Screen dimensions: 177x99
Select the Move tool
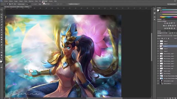pos(1,10)
